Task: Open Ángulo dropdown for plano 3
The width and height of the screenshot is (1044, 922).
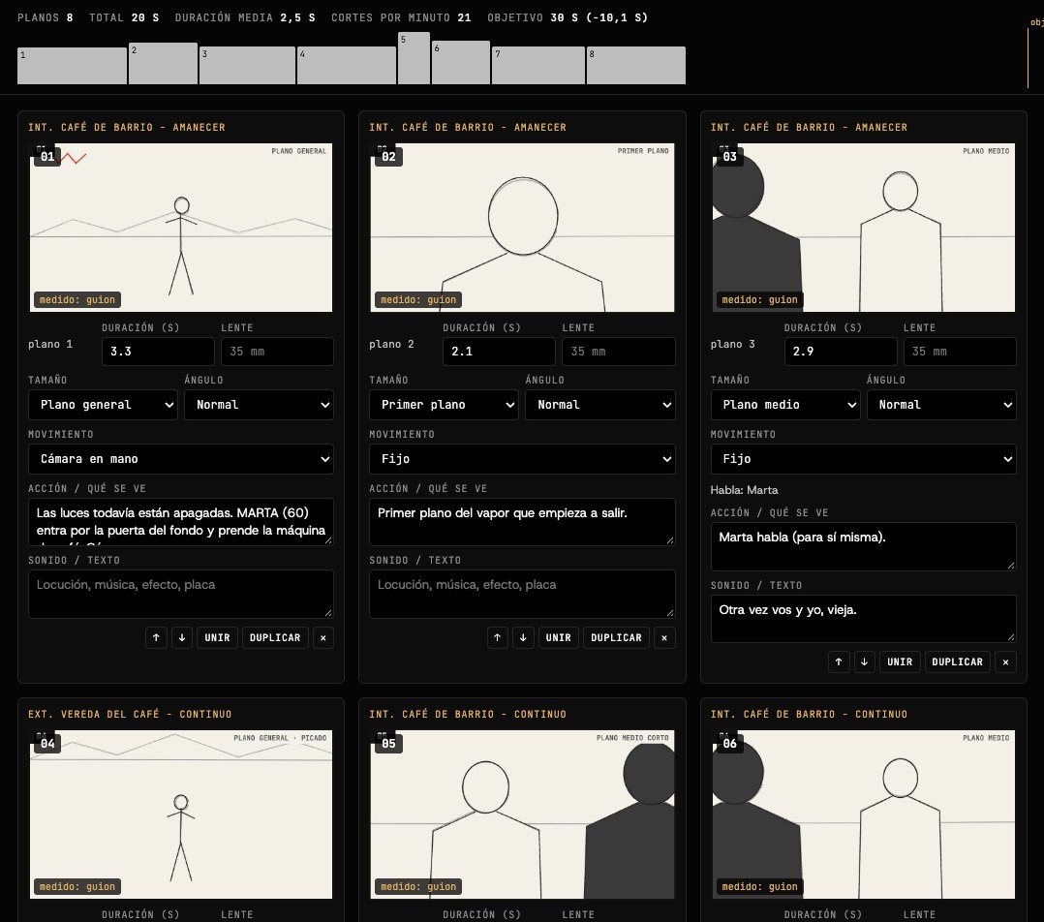Action: (x=941, y=405)
